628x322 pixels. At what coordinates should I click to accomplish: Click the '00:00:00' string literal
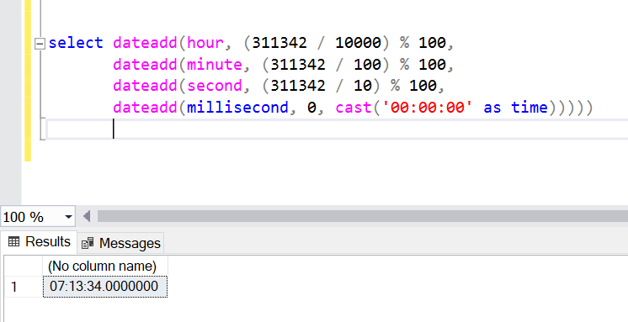428,108
